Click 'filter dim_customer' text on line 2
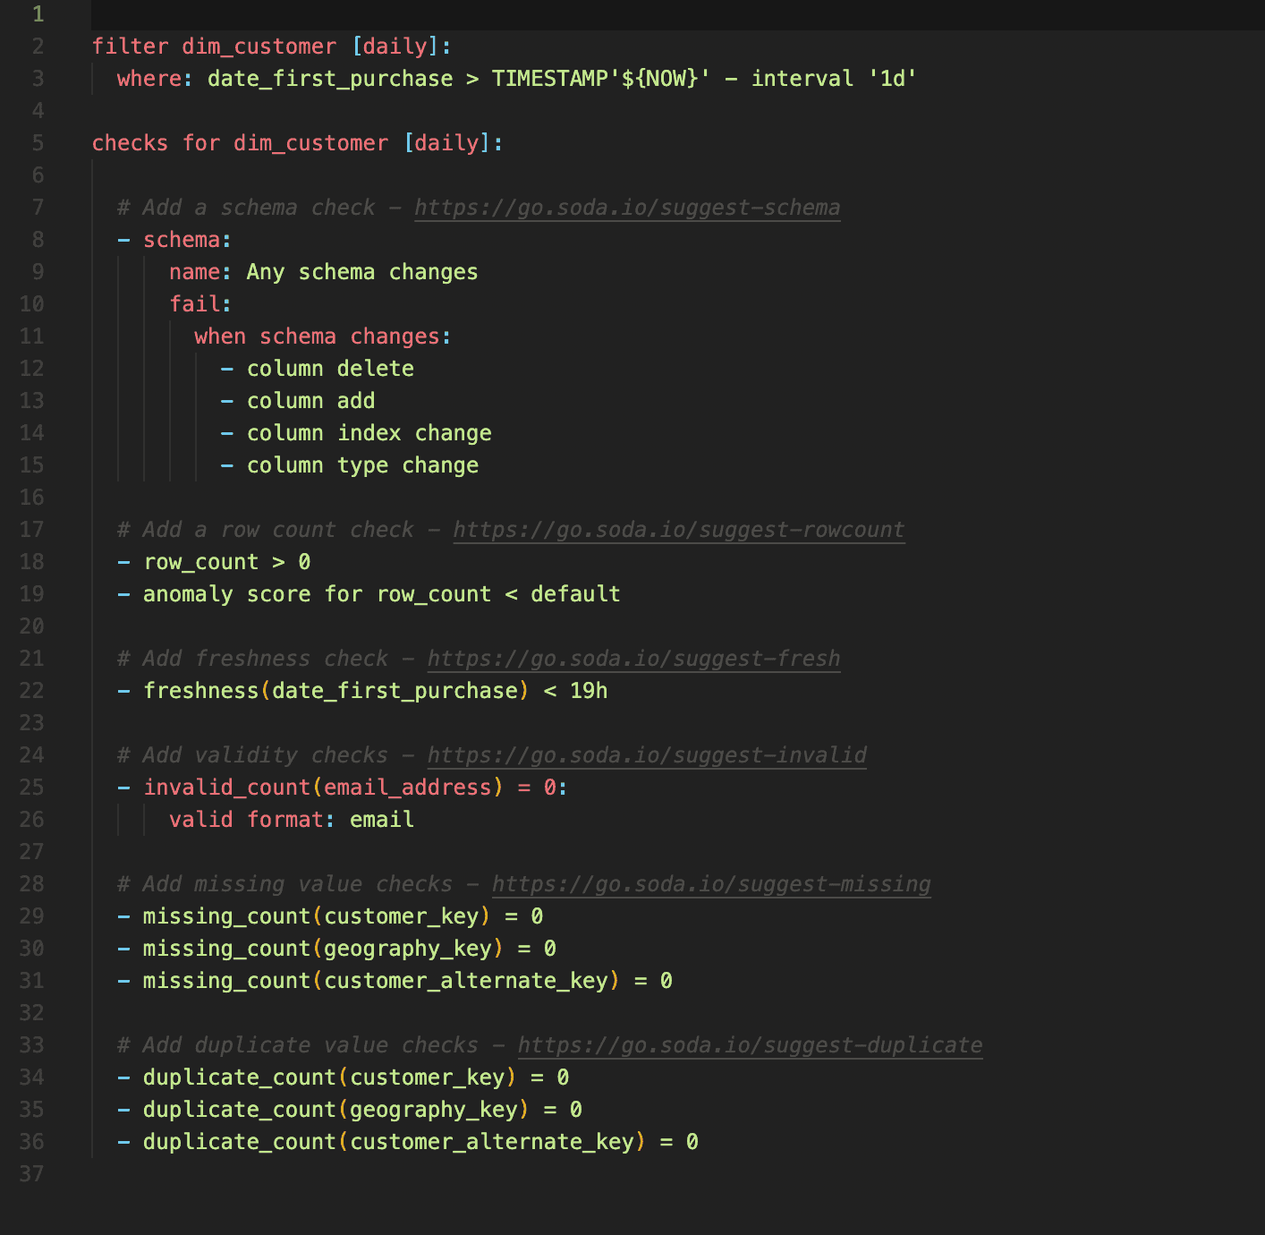Viewport: 1265px width, 1235px height. coord(215,47)
